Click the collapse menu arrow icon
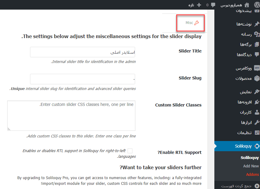 [x=257, y=186]
